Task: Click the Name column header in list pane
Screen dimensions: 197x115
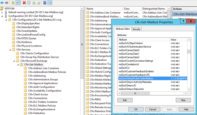Action: click(x=104, y=9)
